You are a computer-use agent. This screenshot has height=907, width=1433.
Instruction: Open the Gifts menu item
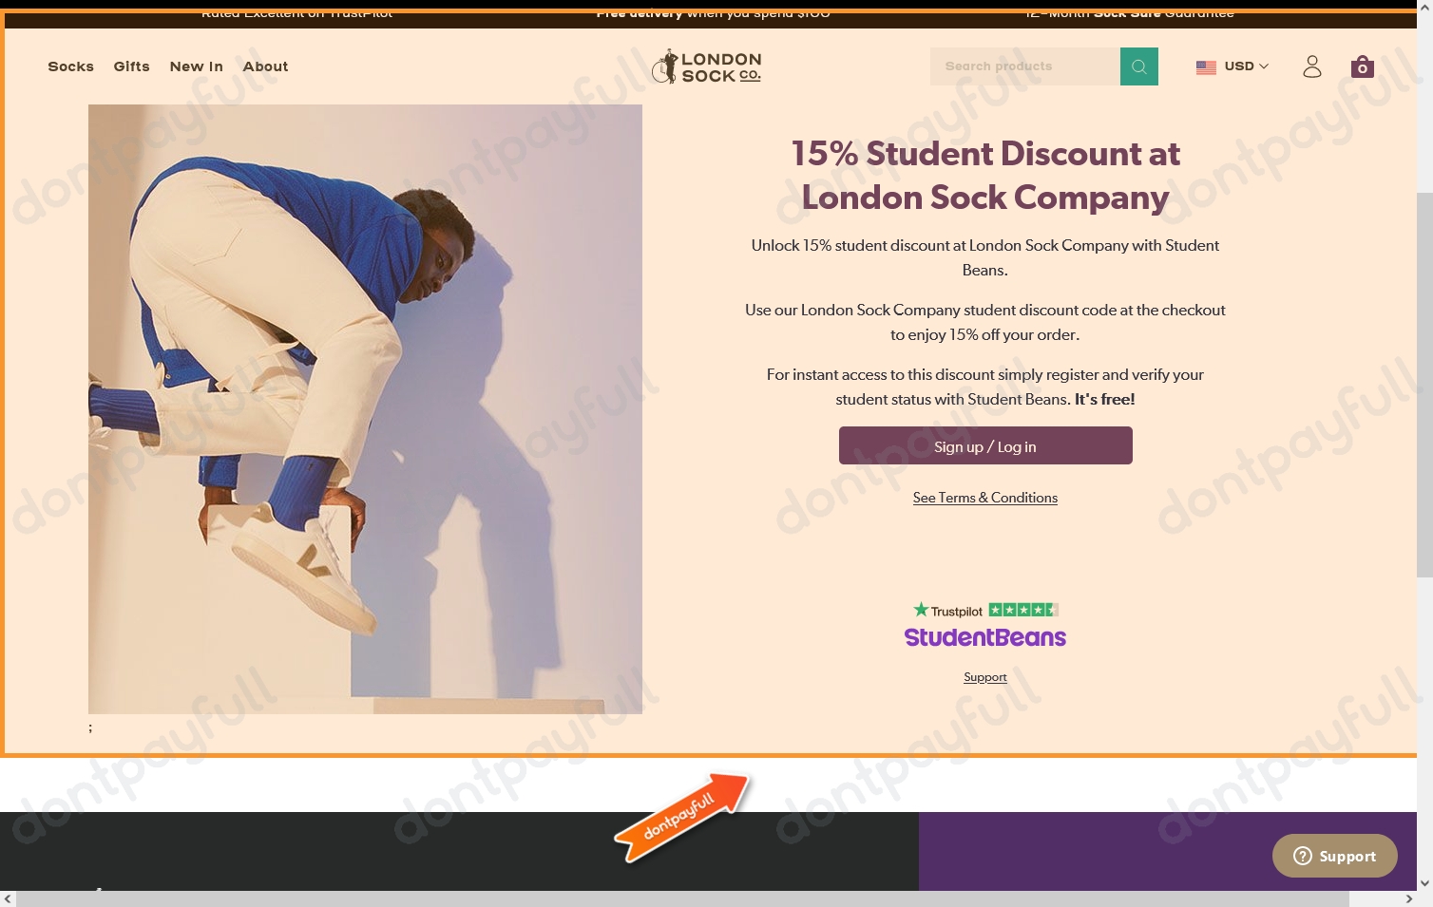point(131,66)
